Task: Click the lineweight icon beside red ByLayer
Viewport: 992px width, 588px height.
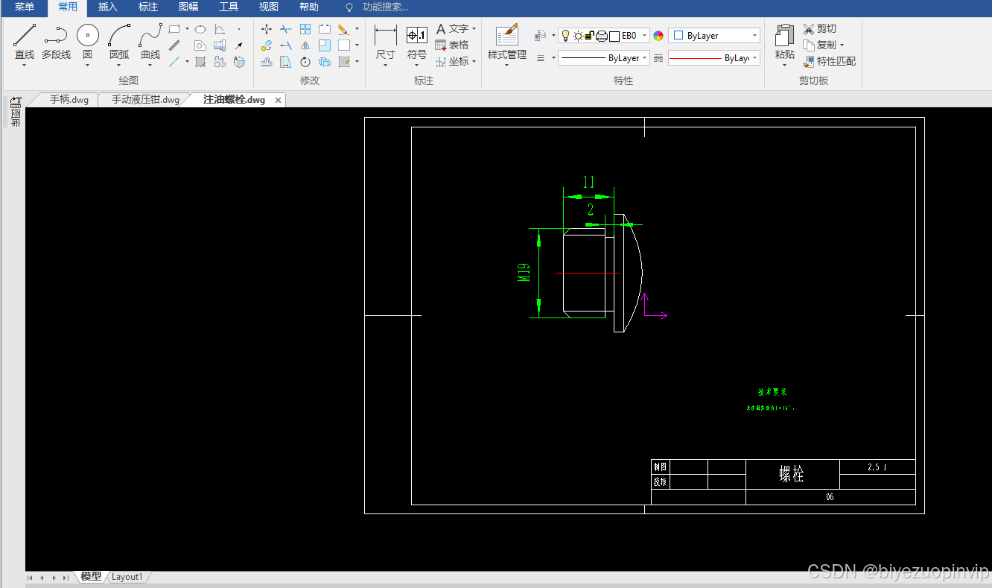Action: (x=658, y=58)
